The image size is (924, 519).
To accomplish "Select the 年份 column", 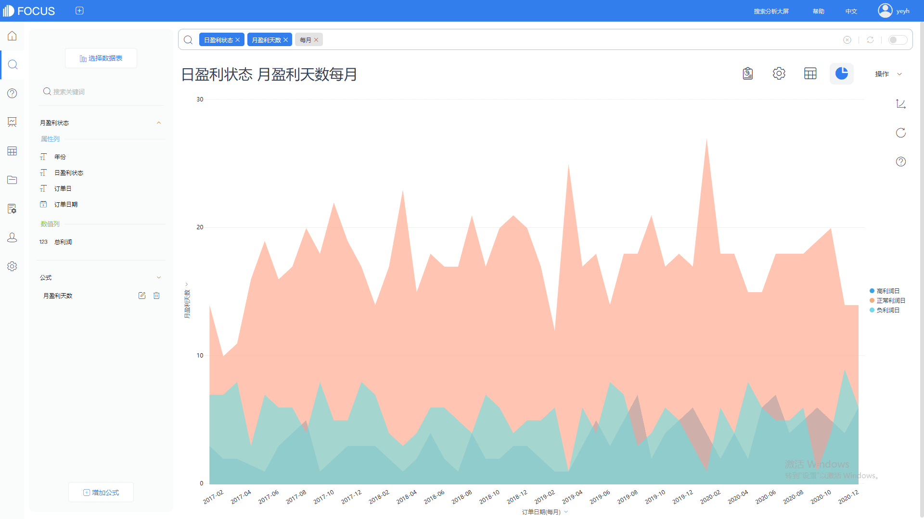I will pyautogui.click(x=60, y=157).
